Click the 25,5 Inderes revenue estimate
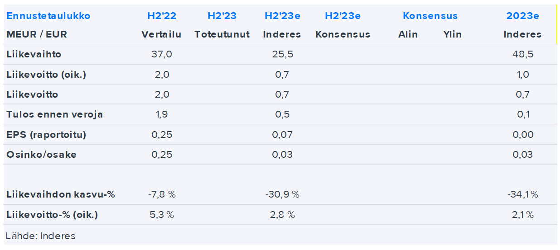The width and height of the screenshot is (560, 250). pos(282,54)
